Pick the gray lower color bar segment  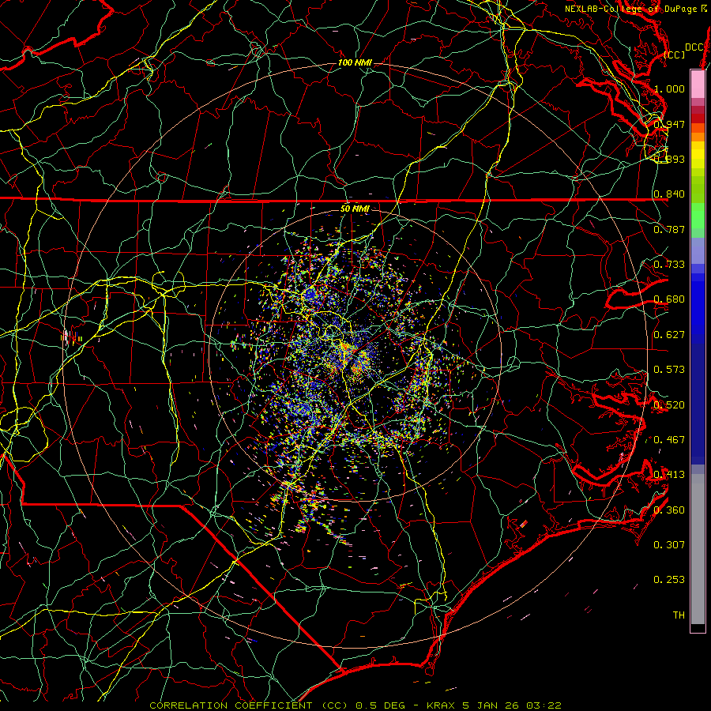click(x=698, y=549)
